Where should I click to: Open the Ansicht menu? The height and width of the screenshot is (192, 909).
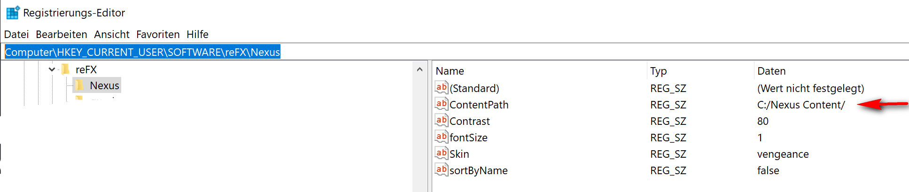tap(112, 34)
